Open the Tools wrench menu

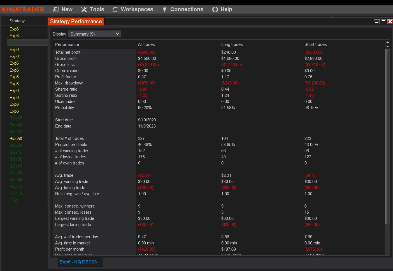pyautogui.click(x=93, y=10)
